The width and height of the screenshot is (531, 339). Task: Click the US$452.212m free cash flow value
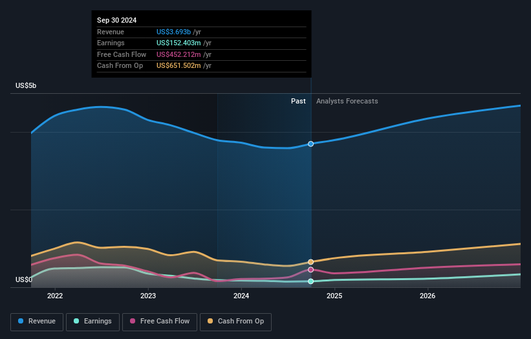tap(179, 54)
